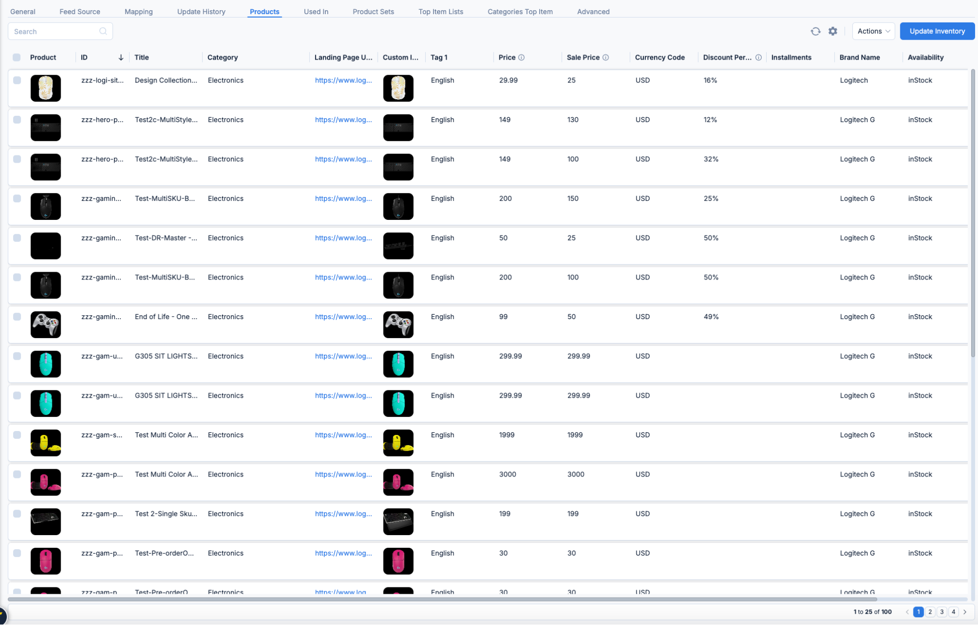The image size is (978, 625).
Task: Open the Used In tab
Action: pos(316,12)
